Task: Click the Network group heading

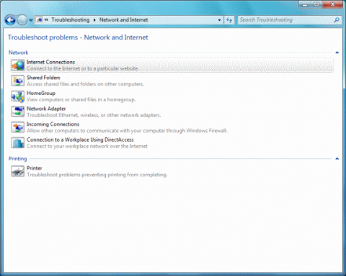Action: (x=18, y=52)
